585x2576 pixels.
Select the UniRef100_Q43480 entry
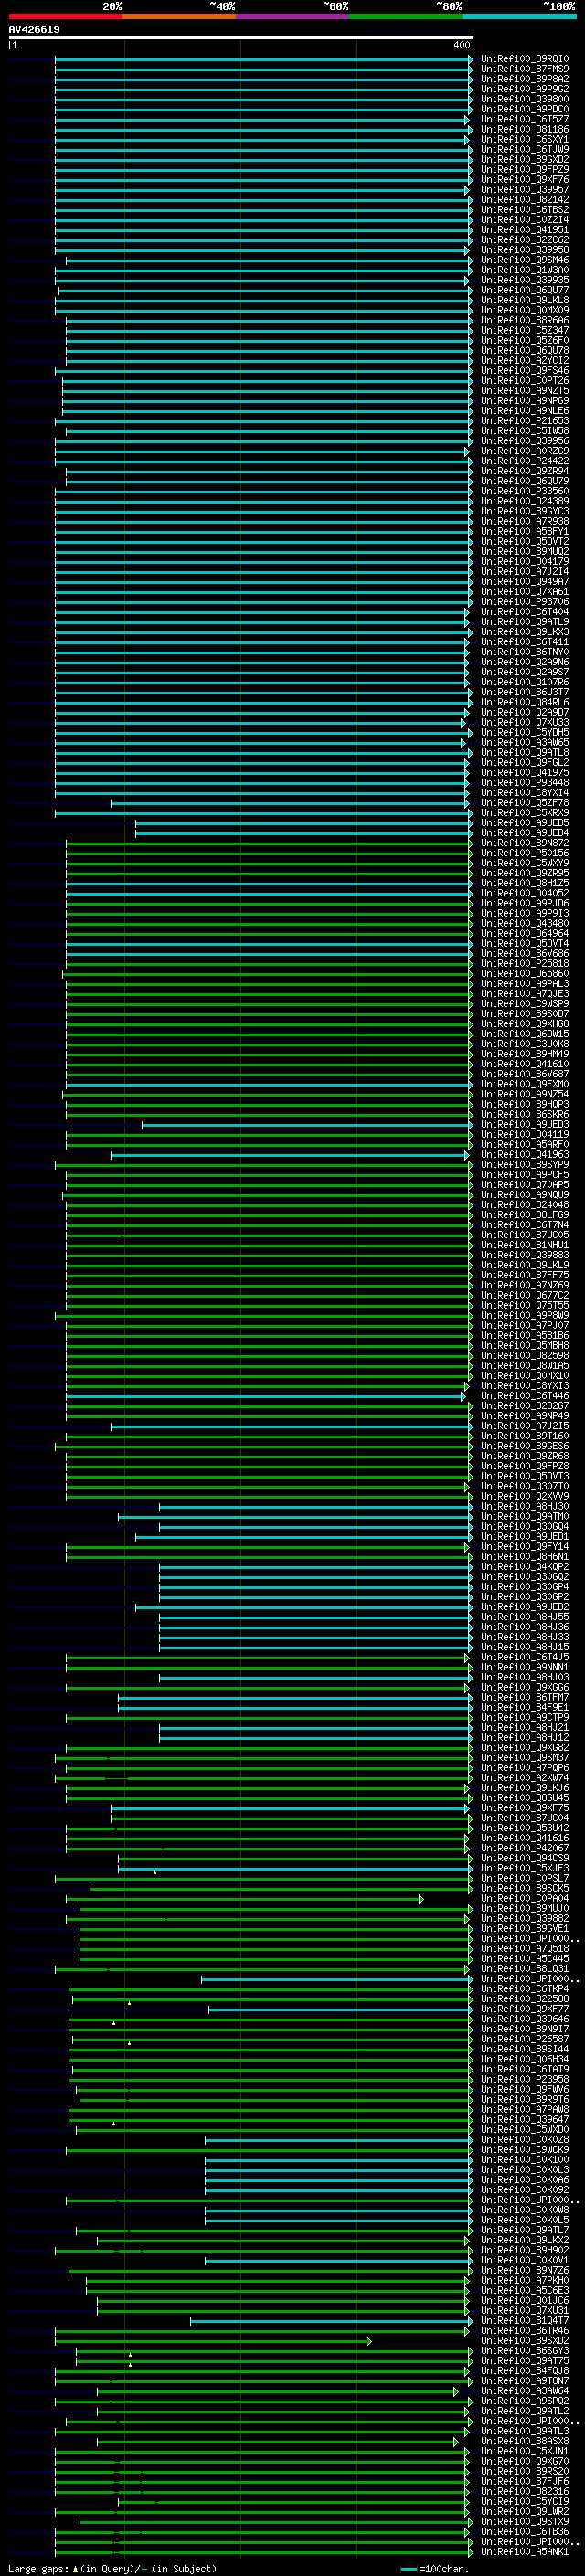pos(524,923)
